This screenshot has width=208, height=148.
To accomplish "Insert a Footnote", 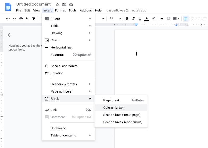I will coord(68,55).
